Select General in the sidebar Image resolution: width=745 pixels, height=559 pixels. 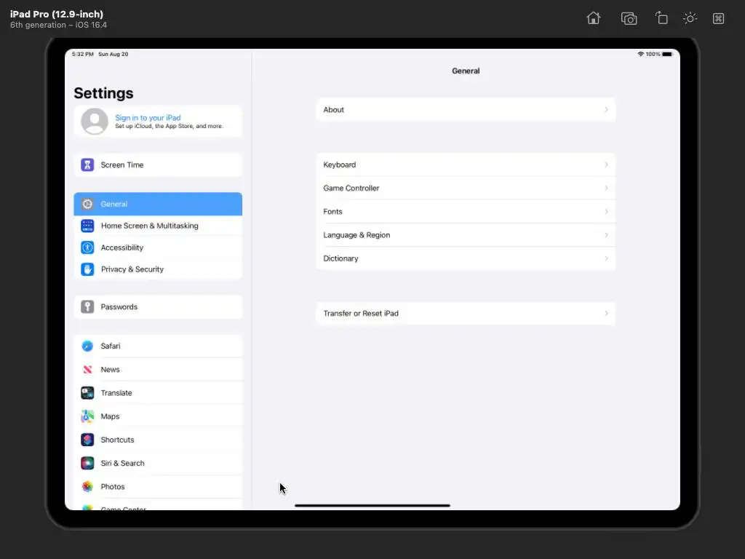(158, 204)
